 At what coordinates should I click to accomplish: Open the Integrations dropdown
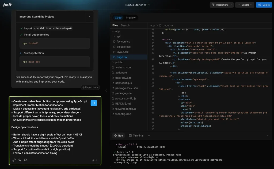(222, 5)
